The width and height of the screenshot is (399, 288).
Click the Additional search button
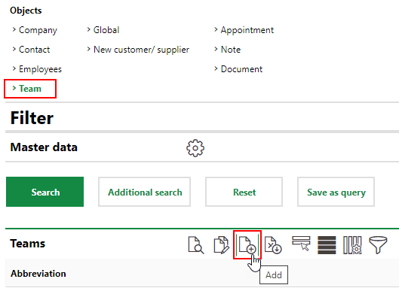coord(145,192)
